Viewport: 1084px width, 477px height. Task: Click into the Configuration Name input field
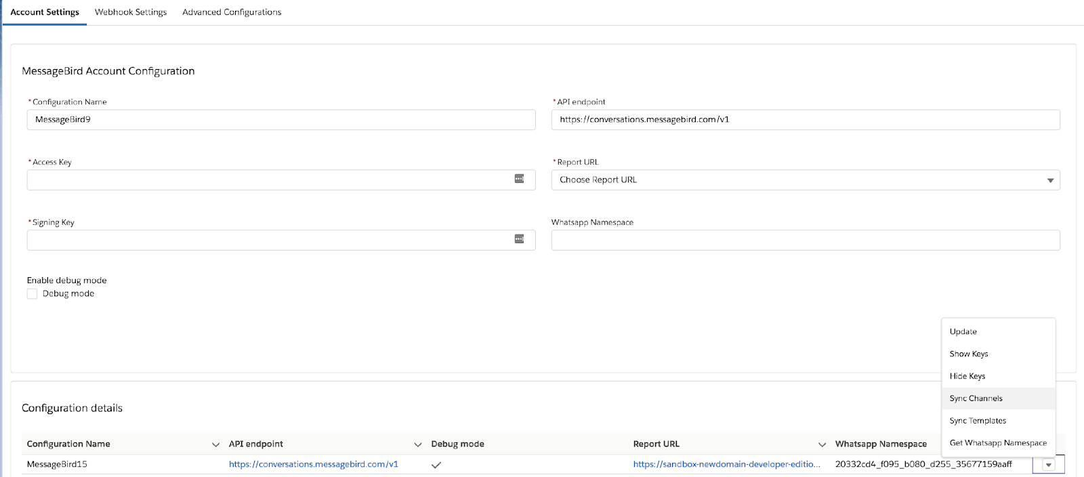[x=281, y=120]
